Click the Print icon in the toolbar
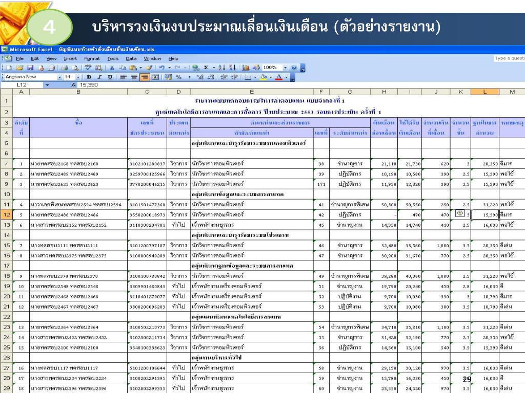 (x=64, y=68)
